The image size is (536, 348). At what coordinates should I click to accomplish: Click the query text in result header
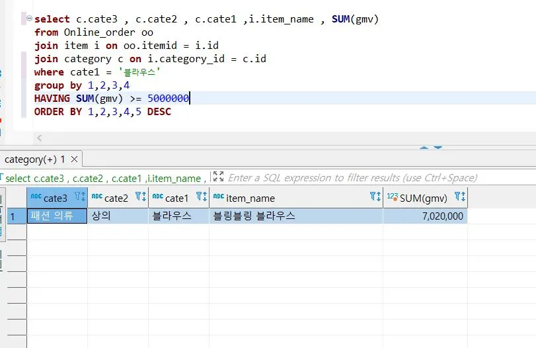[x=105, y=178]
